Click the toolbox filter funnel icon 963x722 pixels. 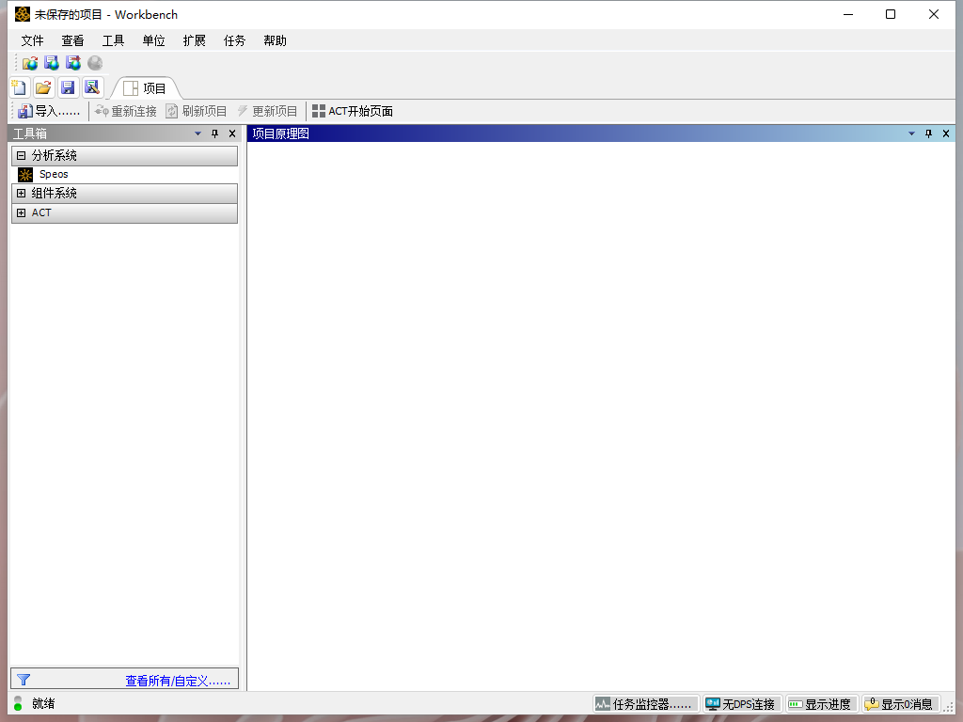24,680
